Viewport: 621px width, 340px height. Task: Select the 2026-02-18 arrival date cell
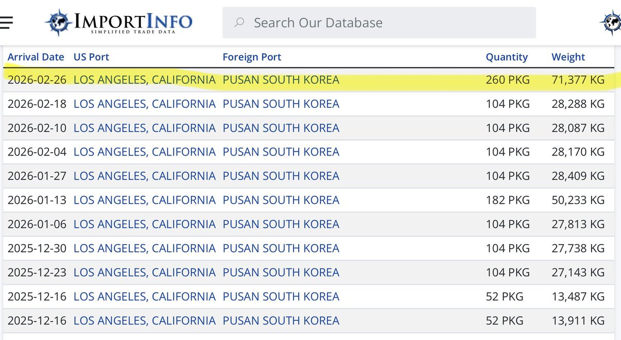click(x=37, y=104)
